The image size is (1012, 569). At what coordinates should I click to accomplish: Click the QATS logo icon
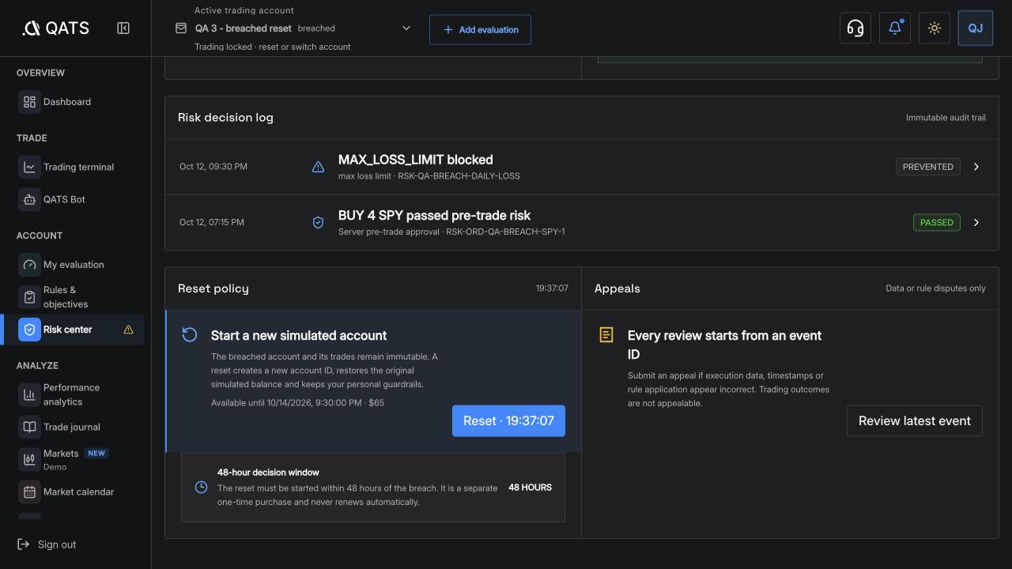tap(31, 28)
